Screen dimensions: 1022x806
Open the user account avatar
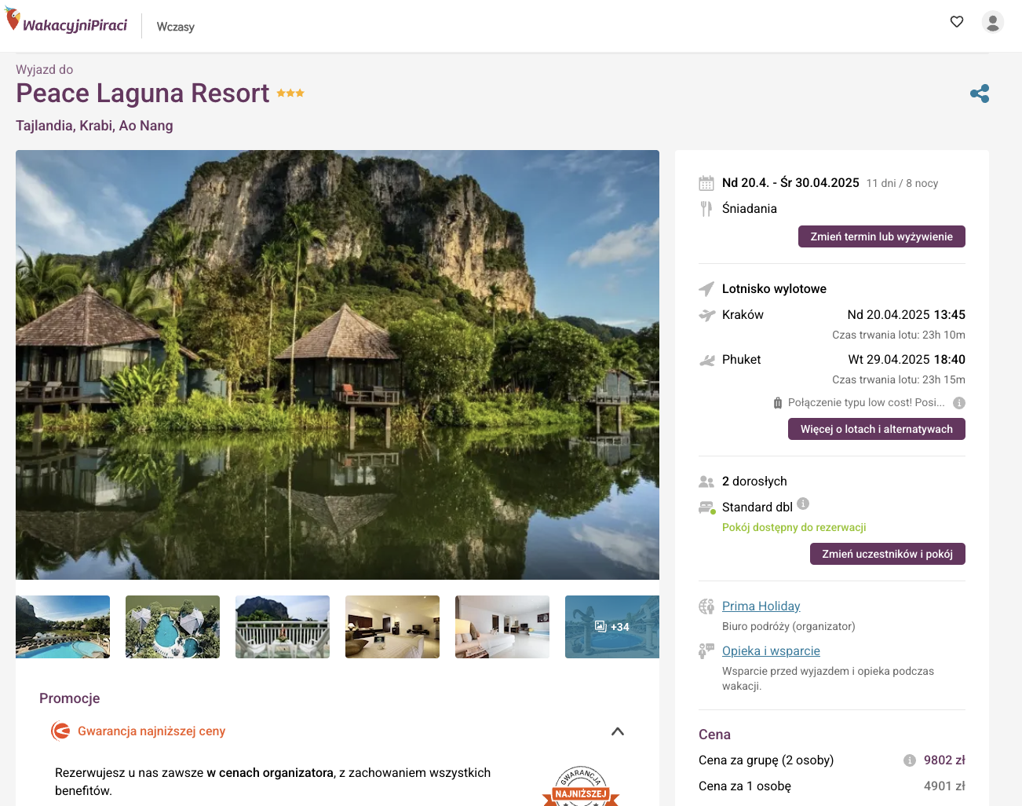click(x=993, y=22)
